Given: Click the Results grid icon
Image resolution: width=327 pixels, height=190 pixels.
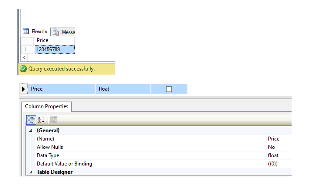Looking at the screenshot, I should point(26,32).
